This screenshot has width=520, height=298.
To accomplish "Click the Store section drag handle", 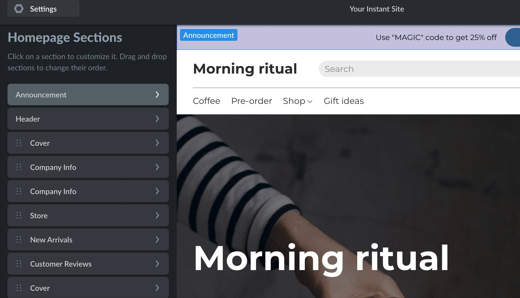I will (x=19, y=215).
